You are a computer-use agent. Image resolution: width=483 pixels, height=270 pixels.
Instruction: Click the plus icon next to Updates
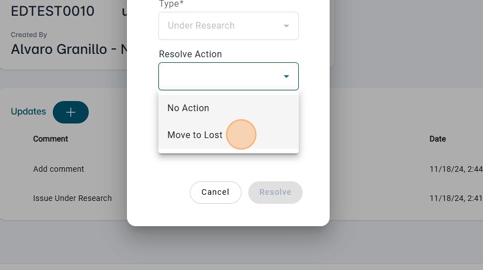point(71,112)
